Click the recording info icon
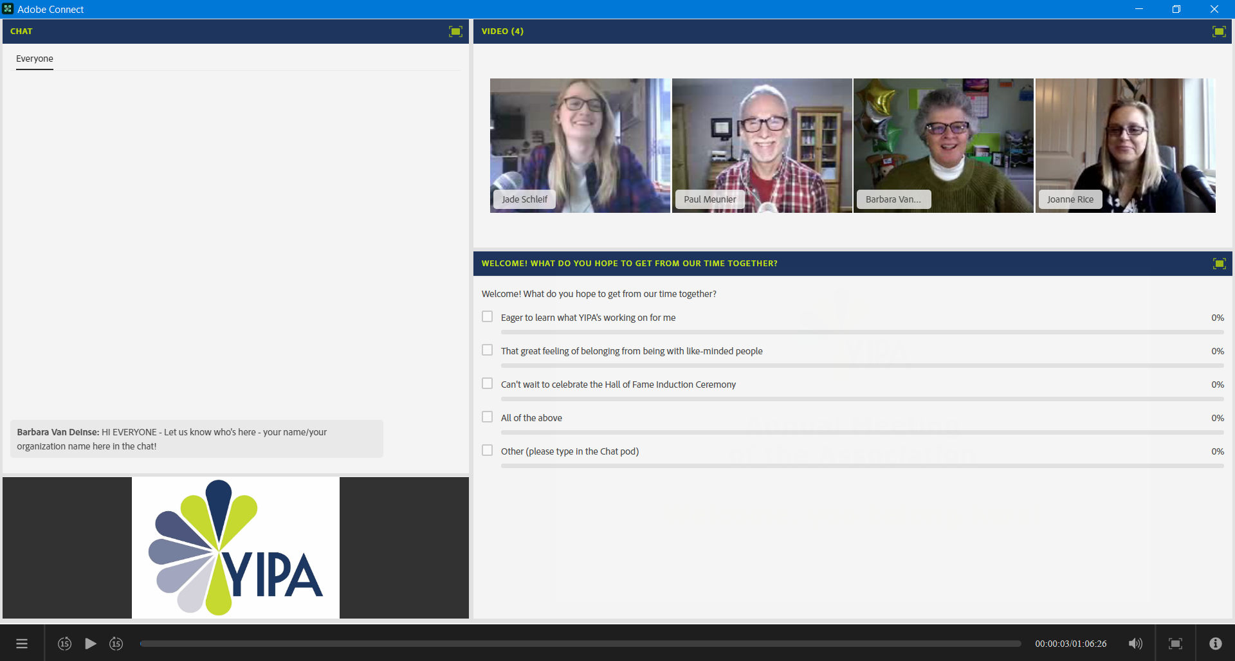 pos(1216,643)
